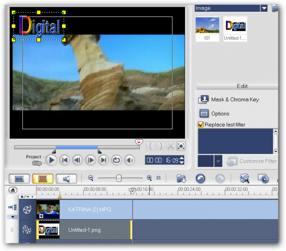This screenshot has width=286, height=251.
Task: Set Mark-in with left bracket button
Action: (151, 146)
